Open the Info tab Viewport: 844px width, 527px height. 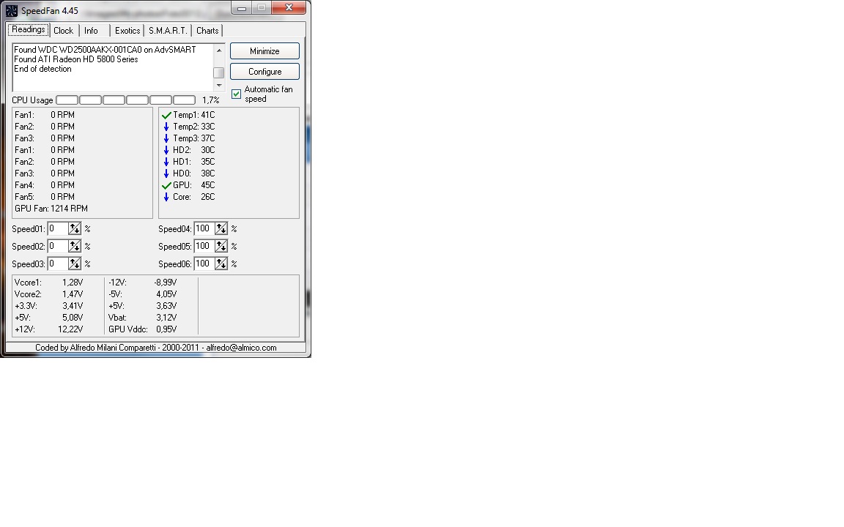pyautogui.click(x=91, y=31)
